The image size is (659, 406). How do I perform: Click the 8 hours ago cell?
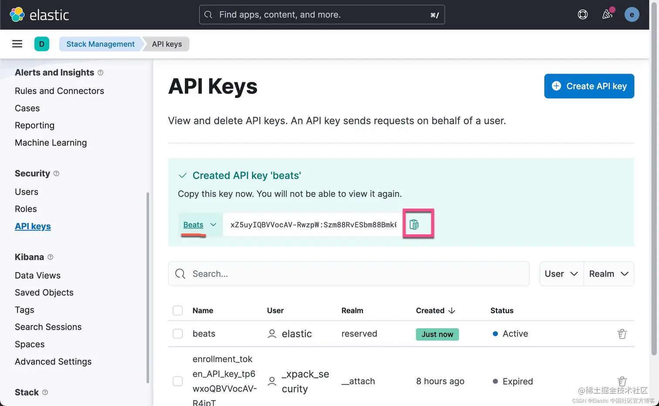point(440,381)
